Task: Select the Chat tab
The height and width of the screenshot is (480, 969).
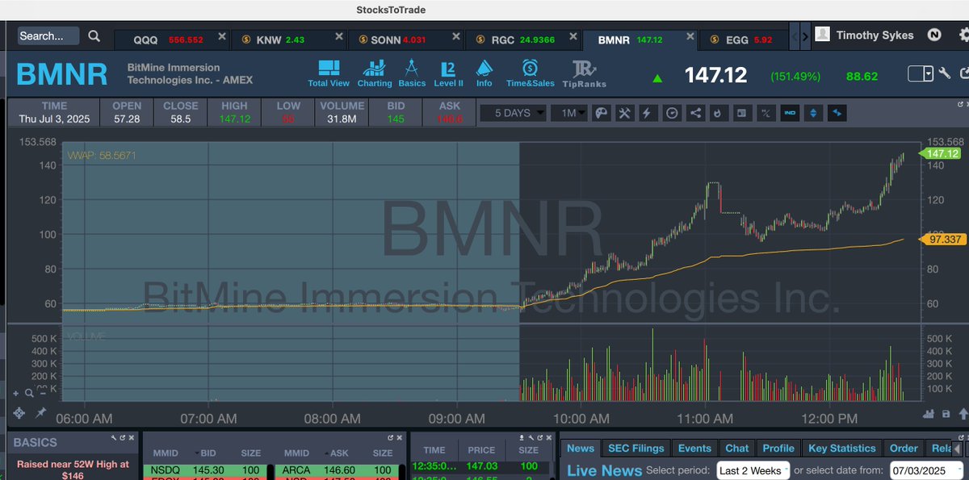Action: 737,448
